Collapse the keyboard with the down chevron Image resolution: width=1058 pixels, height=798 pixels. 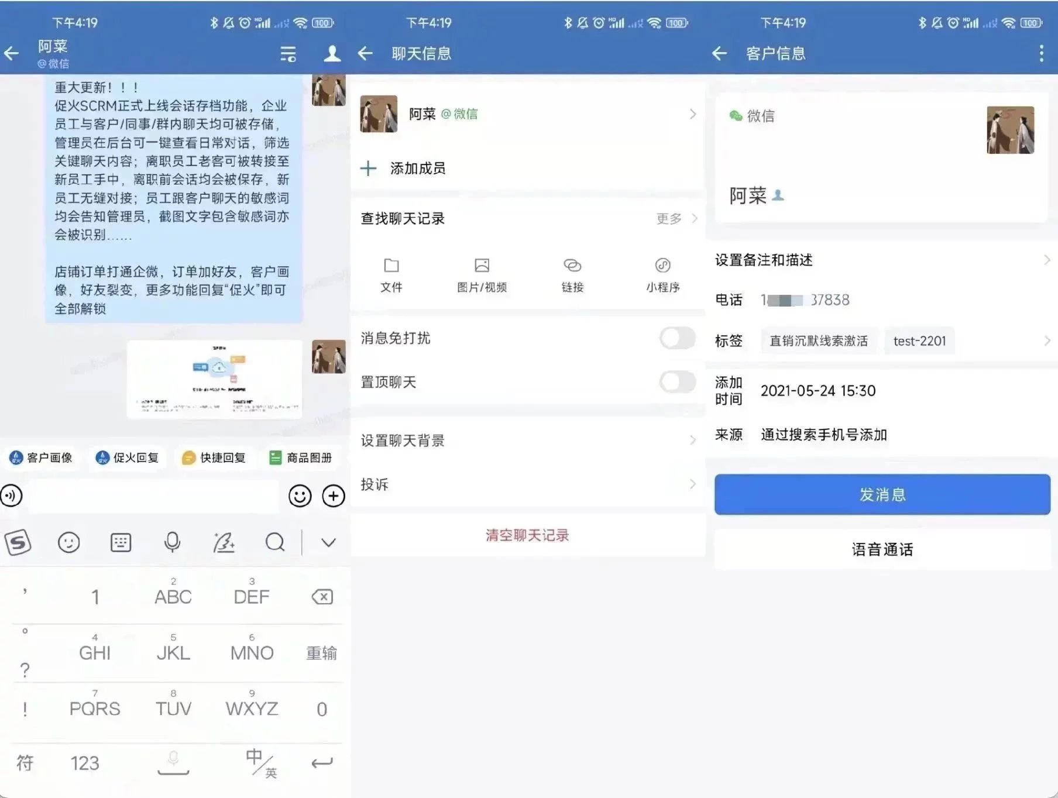[329, 542]
